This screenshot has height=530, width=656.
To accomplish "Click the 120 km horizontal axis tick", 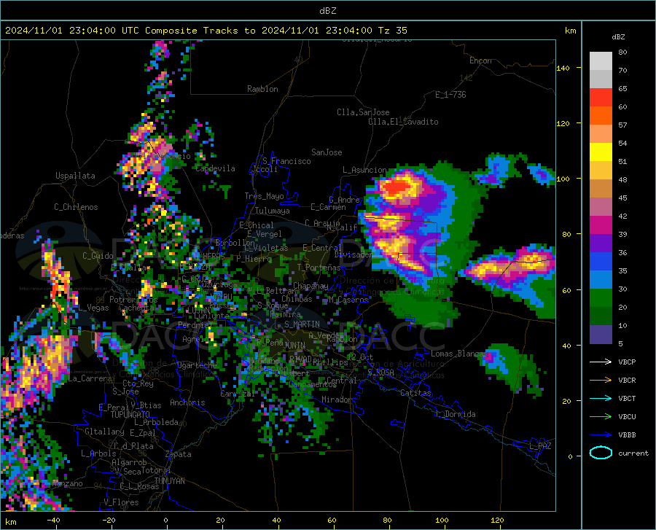I will click(497, 521).
